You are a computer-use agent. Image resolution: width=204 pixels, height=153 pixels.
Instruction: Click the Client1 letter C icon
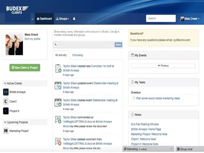(6, 101)
